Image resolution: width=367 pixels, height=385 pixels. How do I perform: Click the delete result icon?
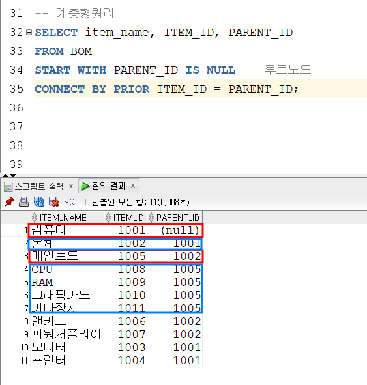(x=54, y=202)
